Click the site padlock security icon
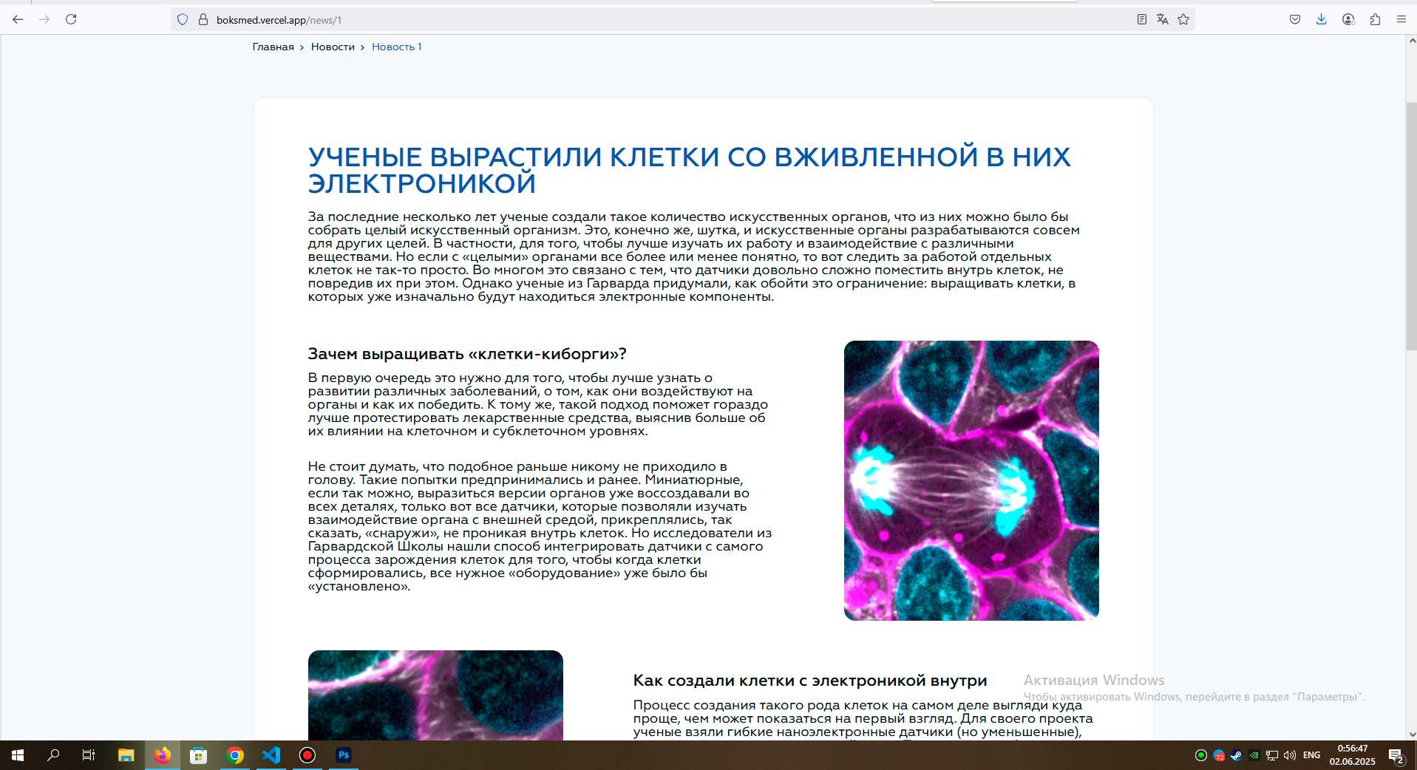Viewport: 1417px width, 770px height. (x=203, y=20)
